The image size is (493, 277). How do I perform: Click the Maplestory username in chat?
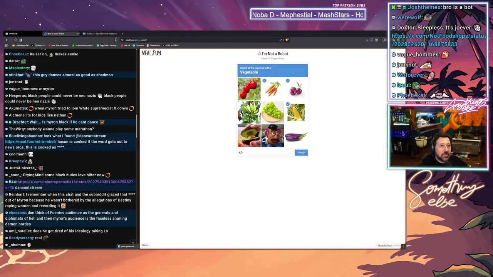(x=19, y=68)
